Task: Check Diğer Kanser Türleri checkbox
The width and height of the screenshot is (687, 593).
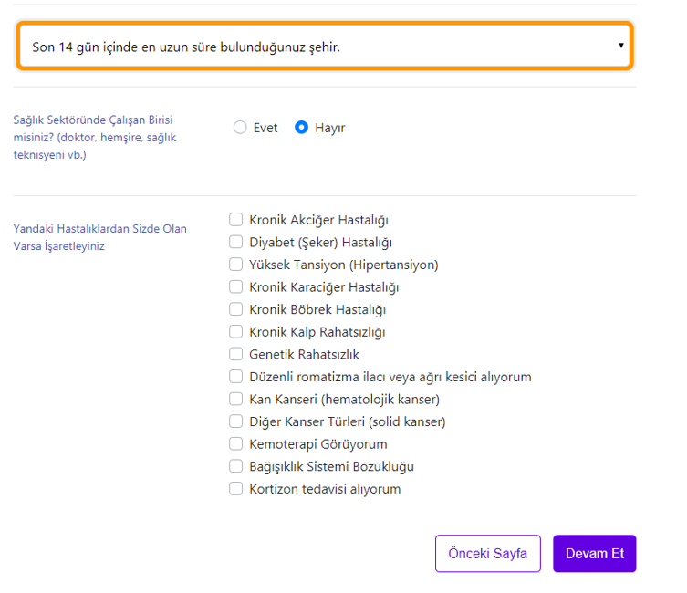Action: tap(236, 421)
